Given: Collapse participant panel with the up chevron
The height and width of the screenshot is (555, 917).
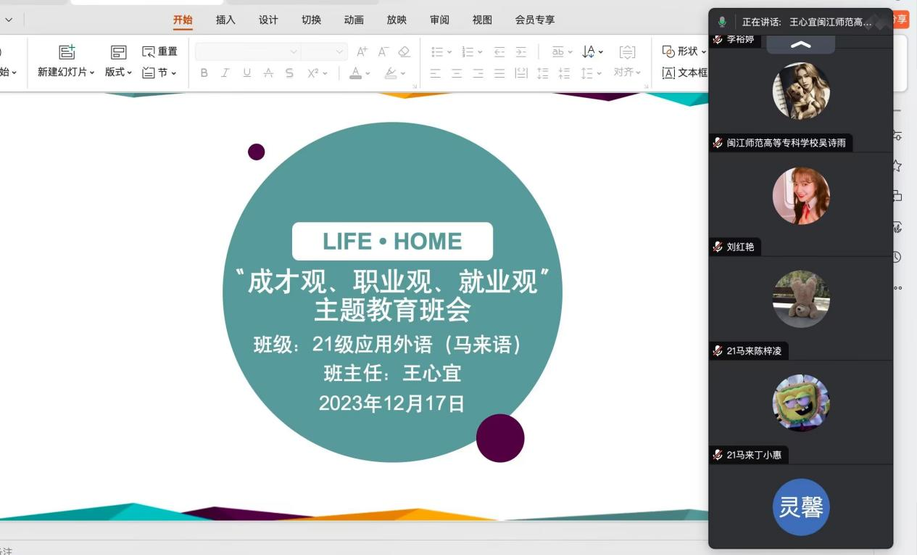Looking at the screenshot, I should coord(800,44).
